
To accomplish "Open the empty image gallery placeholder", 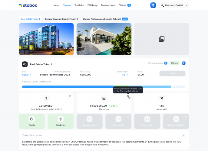I will pyautogui.click(x=162, y=39).
